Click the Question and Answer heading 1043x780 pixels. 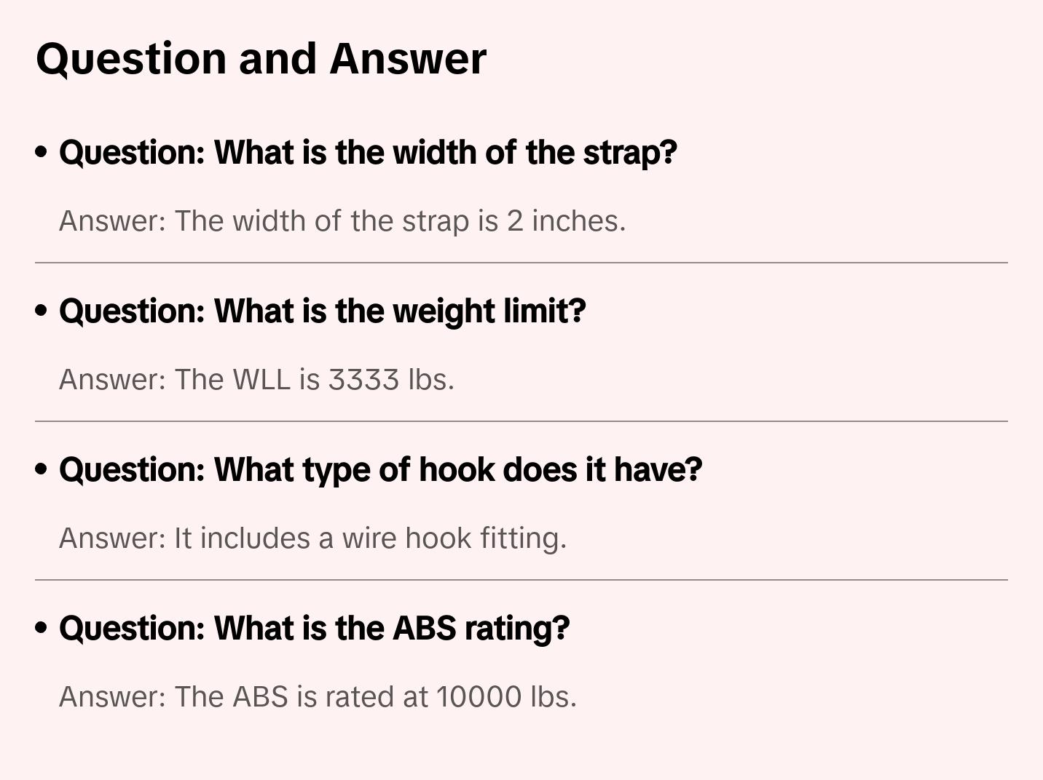[261, 59]
